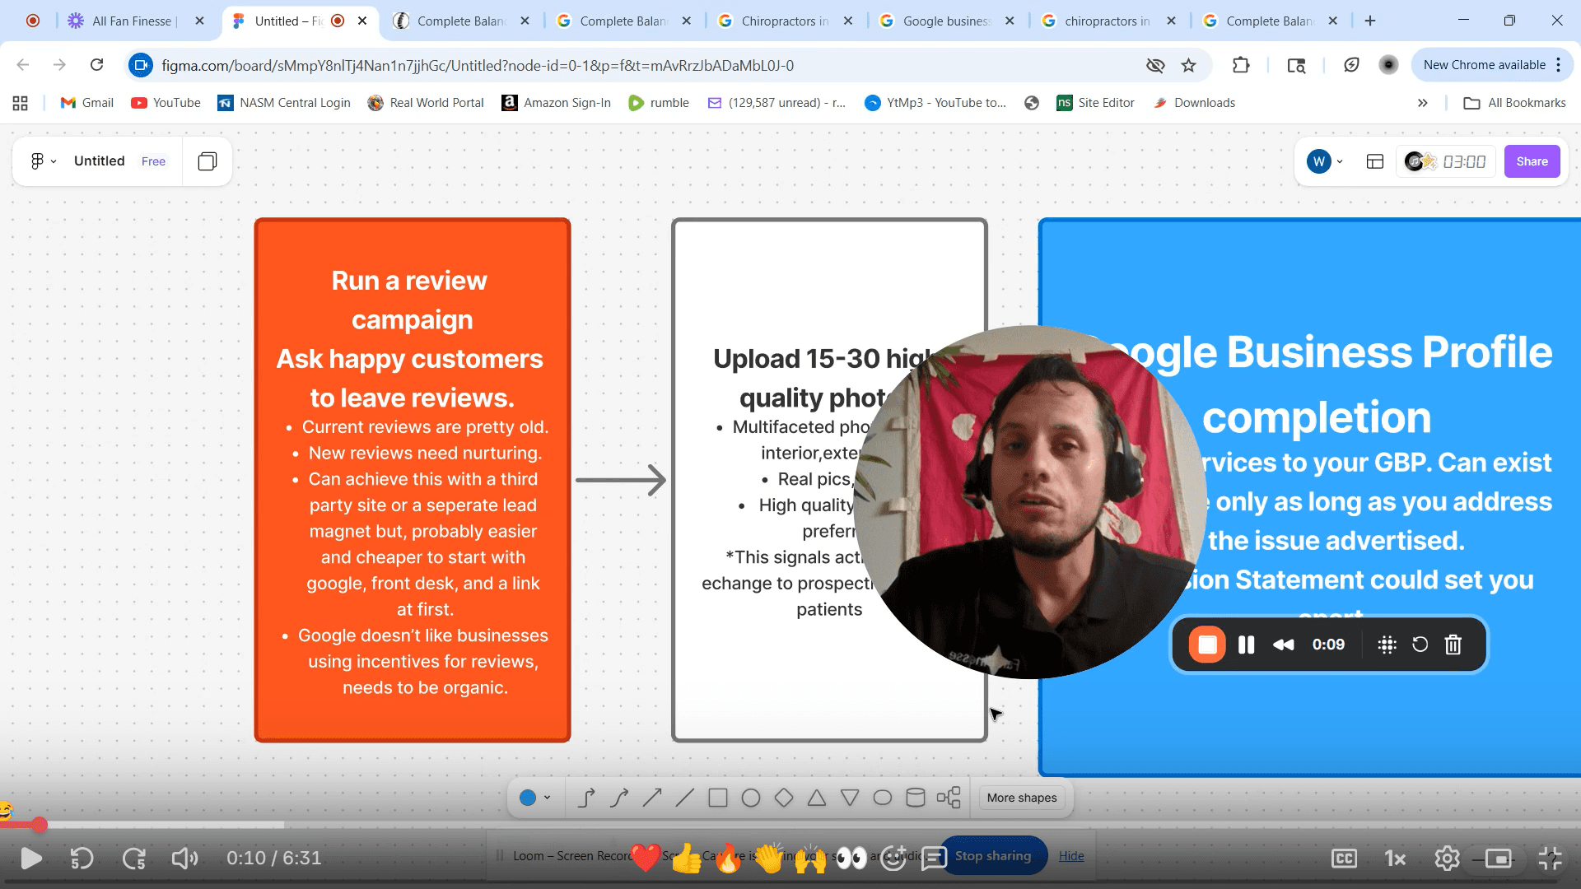Restart the Loom recording
Image resolution: width=1581 pixels, height=889 pixels.
[1420, 645]
